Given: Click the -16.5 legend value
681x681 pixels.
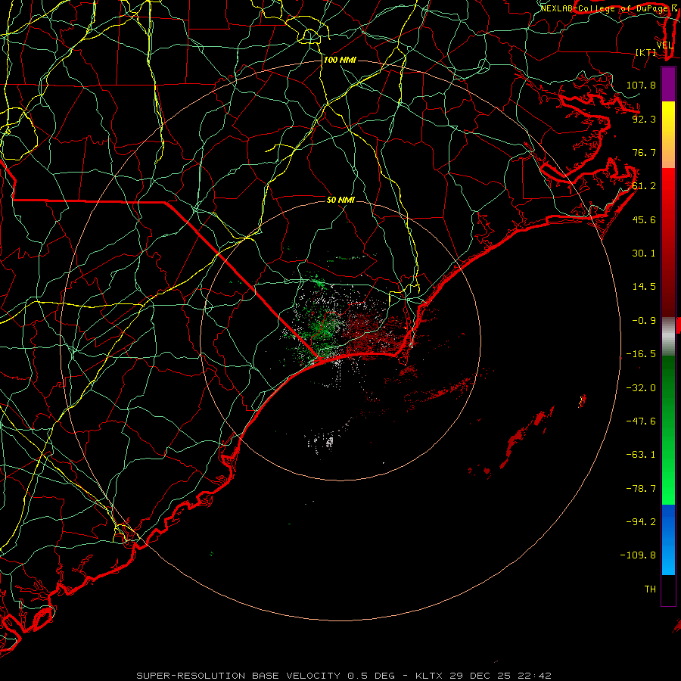Looking at the screenshot, I should (641, 354).
